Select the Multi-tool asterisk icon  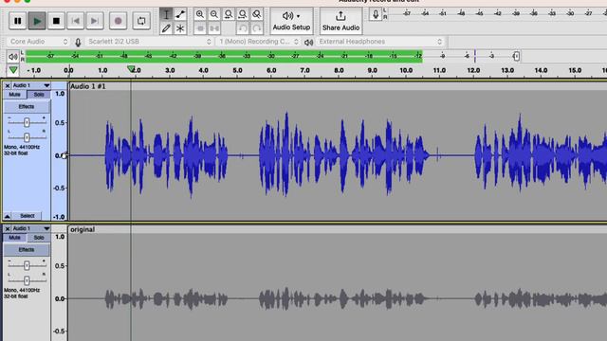point(180,28)
